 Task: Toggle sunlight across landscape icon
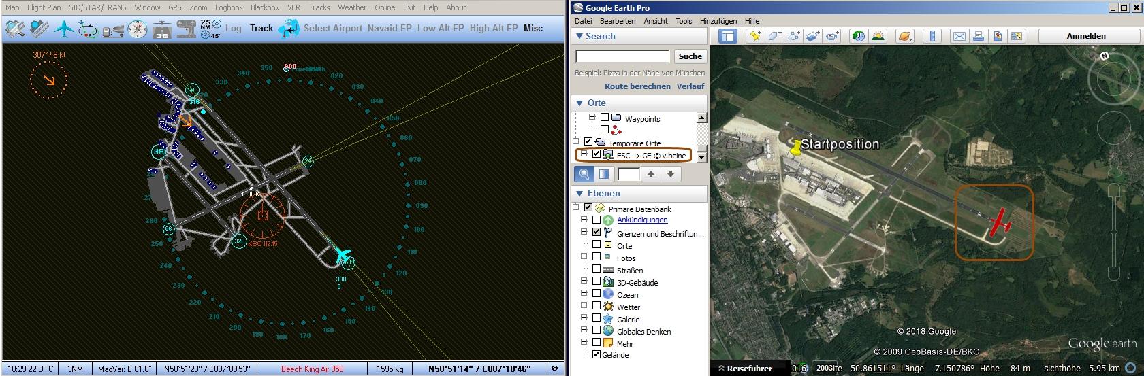(878, 36)
